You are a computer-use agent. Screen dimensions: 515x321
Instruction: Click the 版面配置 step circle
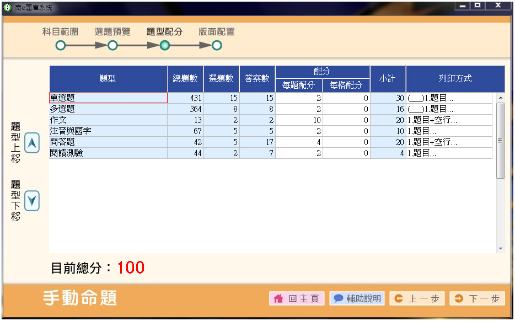click(x=217, y=46)
